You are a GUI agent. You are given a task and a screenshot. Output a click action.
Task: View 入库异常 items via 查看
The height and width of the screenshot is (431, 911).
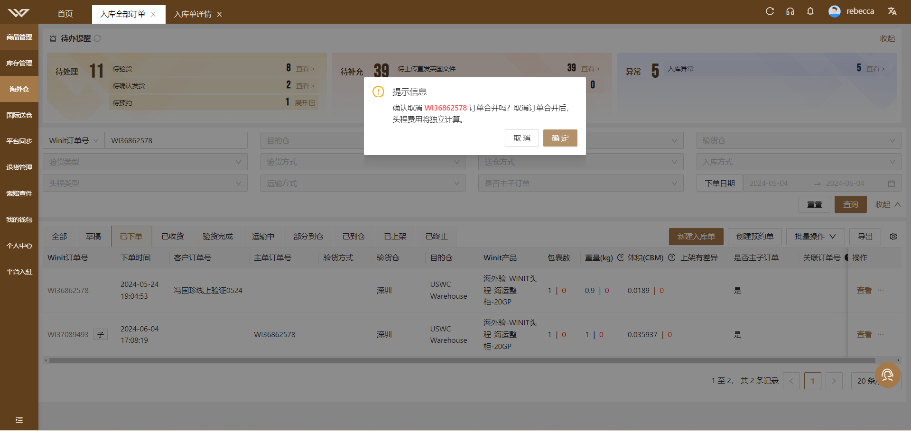click(875, 69)
